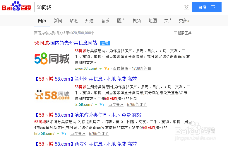Switch to the 文库 tab
This screenshot has width=228, height=146.
tap(168, 21)
